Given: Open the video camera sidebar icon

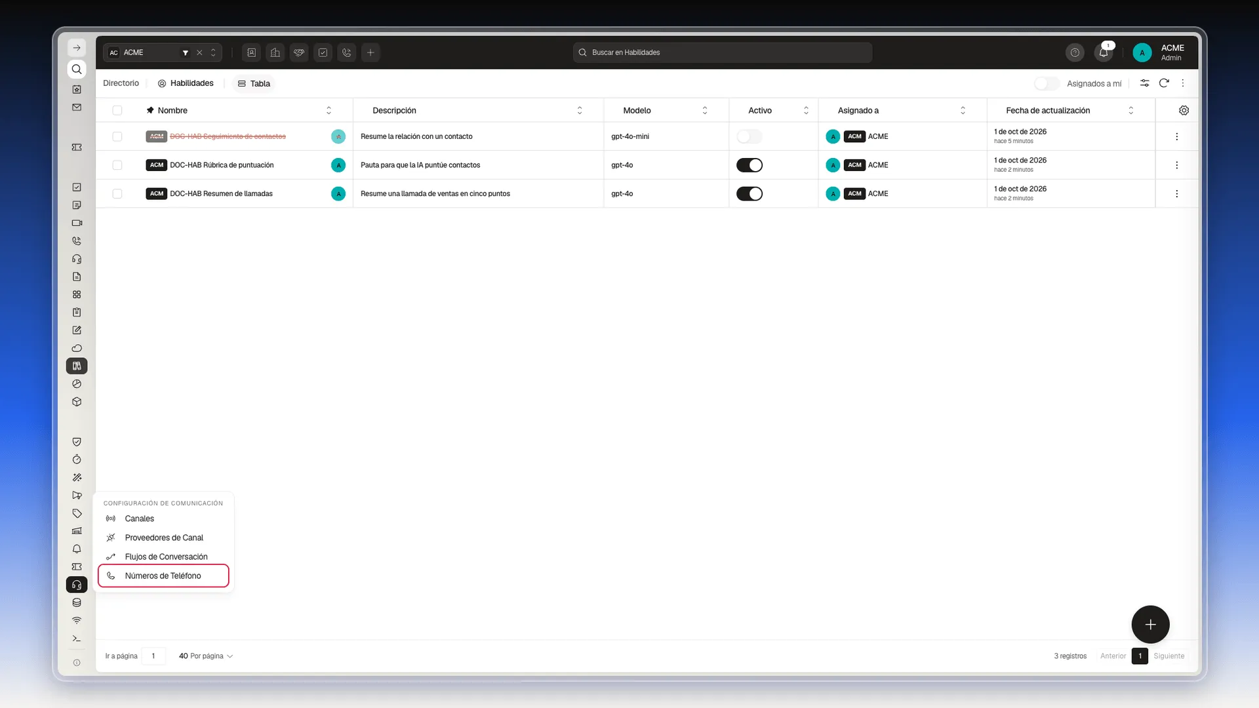Looking at the screenshot, I should click(77, 223).
